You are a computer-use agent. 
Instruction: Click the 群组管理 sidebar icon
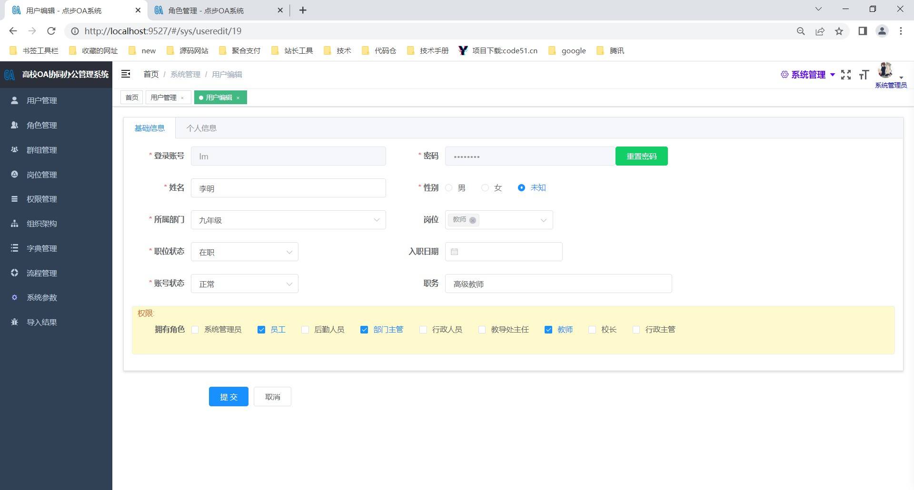[14, 150]
